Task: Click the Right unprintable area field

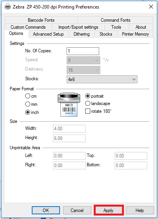Action: point(69,166)
